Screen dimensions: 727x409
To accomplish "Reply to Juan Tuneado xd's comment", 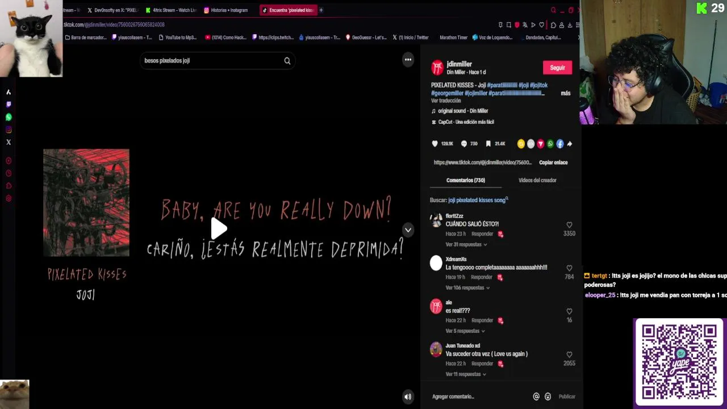I will [x=482, y=364].
